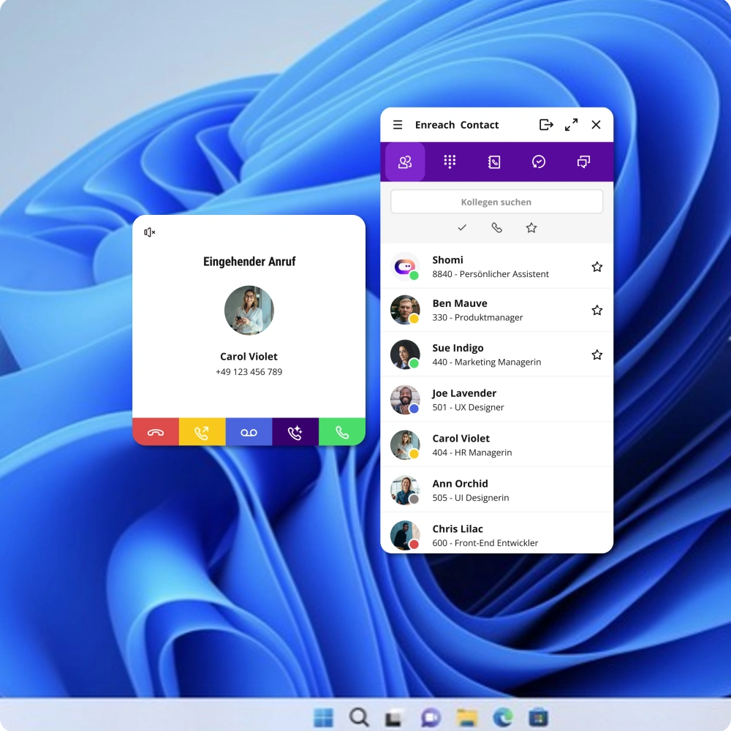Viewport: 731px width, 731px height.
Task: Forward the incoming call using yellow button
Action: point(202,432)
